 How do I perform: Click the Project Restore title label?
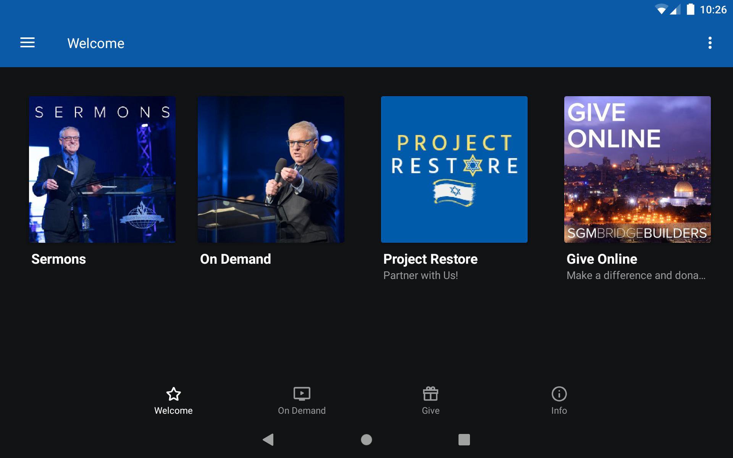pyautogui.click(x=430, y=259)
